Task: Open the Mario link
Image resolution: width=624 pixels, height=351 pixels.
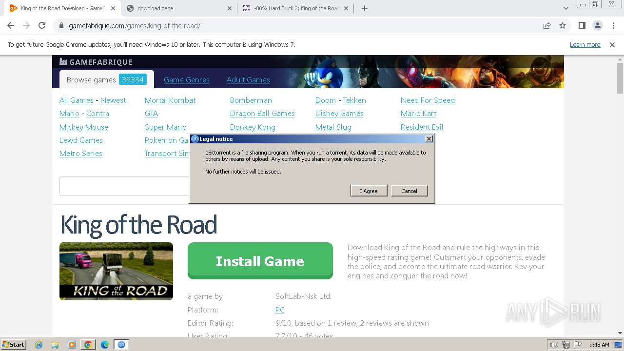Action: tap(69, 114)
